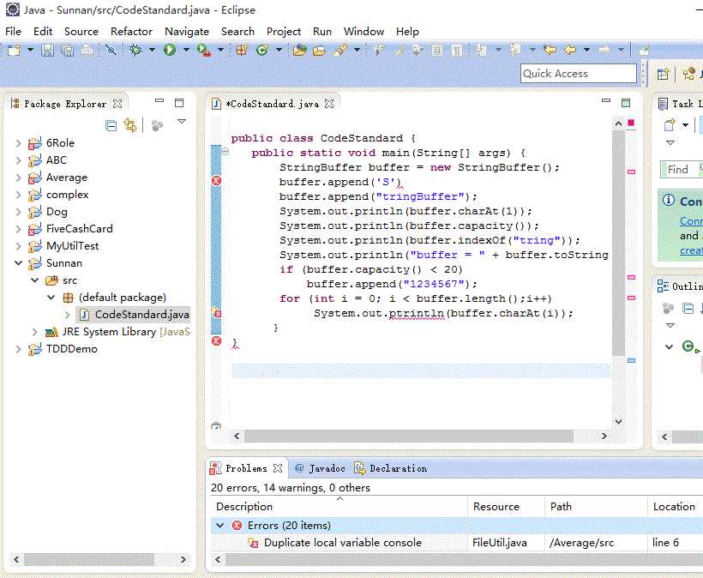Click the green Run play button
The image size is (703, 578).
click(x=170, y=50)
